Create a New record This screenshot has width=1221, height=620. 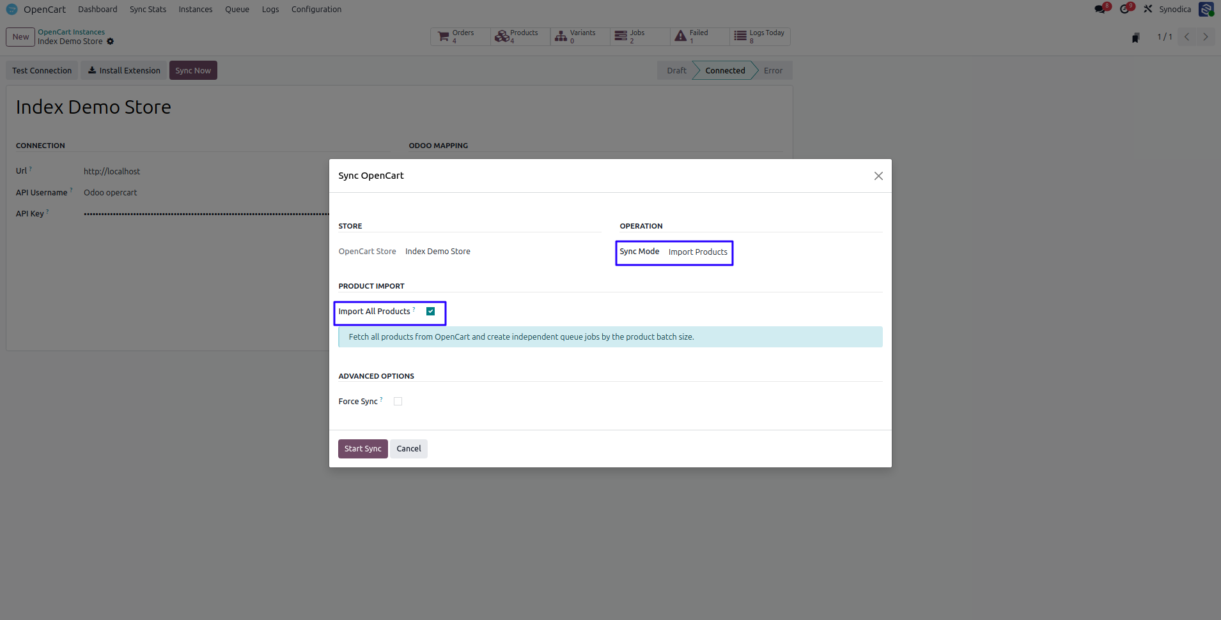click(x=20, y=36)
